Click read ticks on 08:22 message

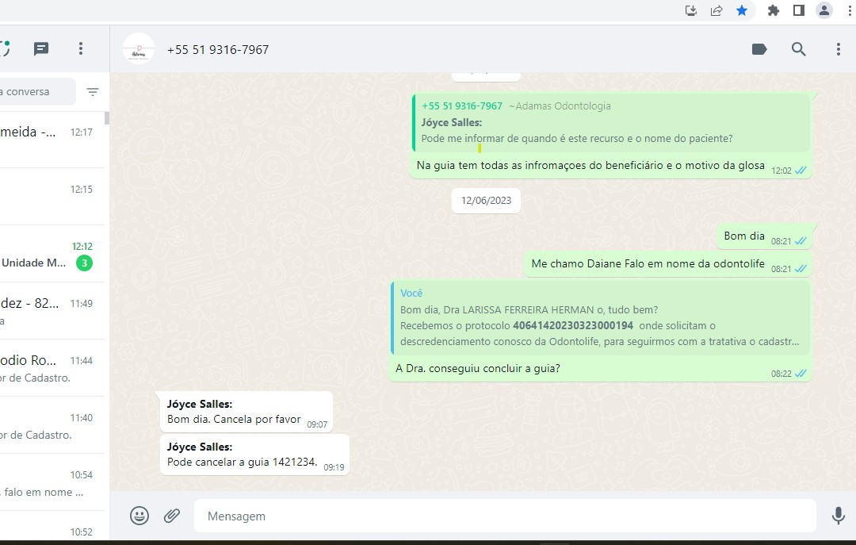pos(801,374)
